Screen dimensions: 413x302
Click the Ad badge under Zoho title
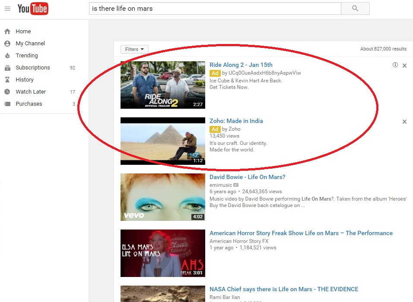click(215, 129)
